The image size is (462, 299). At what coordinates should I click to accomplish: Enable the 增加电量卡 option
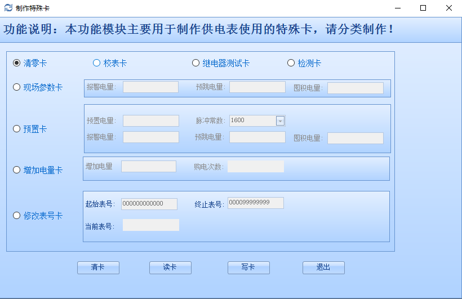[x=17, y=169]
